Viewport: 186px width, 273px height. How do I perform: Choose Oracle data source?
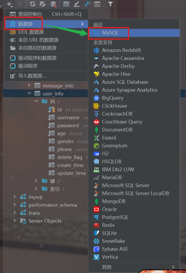134,209
